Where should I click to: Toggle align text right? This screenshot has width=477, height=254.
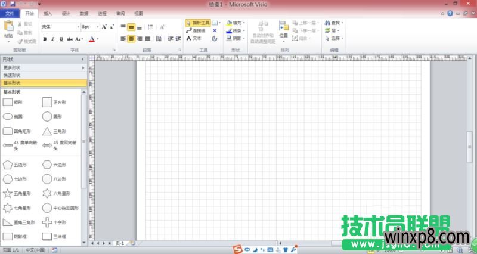click(x=140, y=39)
